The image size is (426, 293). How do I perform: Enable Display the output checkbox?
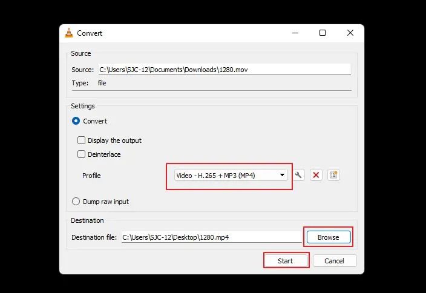[x=81, y=140]
